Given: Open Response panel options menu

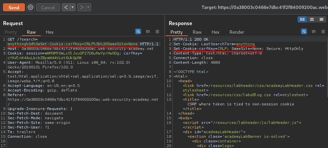Looking at the screenshot, I should [323, 32].
